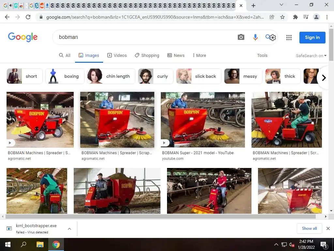
Task: Click Chrome icon in taskbar
Action: [x=56, y=244]
